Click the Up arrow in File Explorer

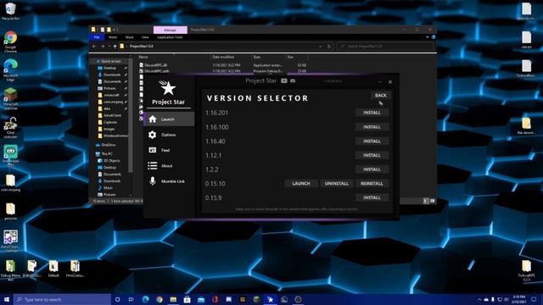pyautogui.click(x=115, y=46)
